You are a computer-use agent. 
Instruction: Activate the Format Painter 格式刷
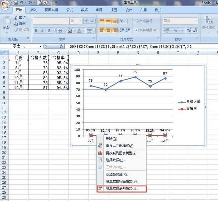point(22,30)
